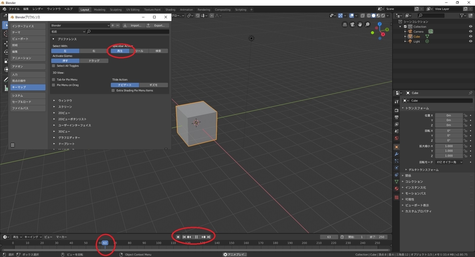
Task: Select rendered viewport shading
Action: pyautogui.click(x=383, y=15)
